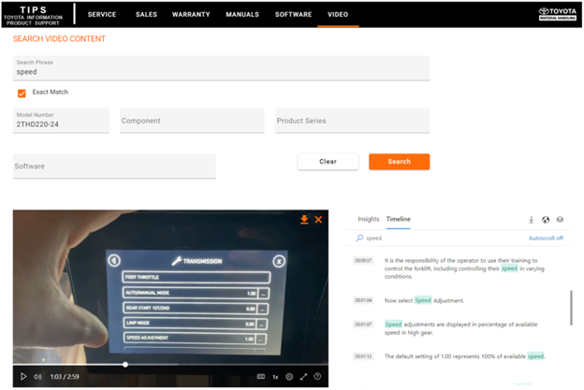Click the cube icon in Timeline panel

coord(560,220)
